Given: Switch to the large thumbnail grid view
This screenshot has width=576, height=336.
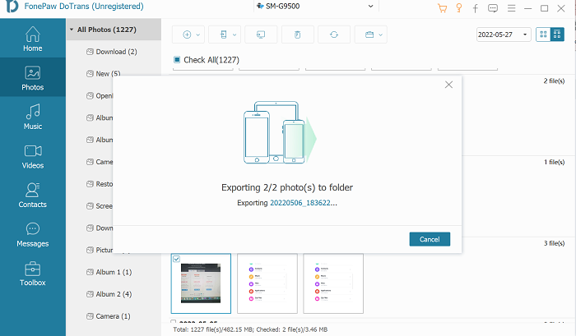Looking at the screenshot, I should pyautogui.click(x=543, y=35).
